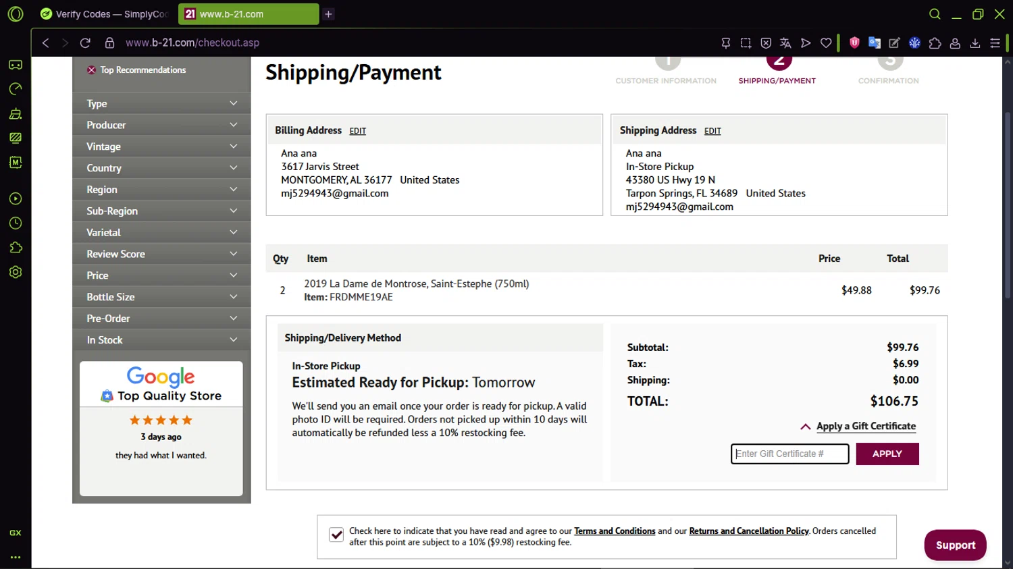This screenshot has height=569, width=1013.
Task: Open Google Translate extension icon
Action: 875,43
